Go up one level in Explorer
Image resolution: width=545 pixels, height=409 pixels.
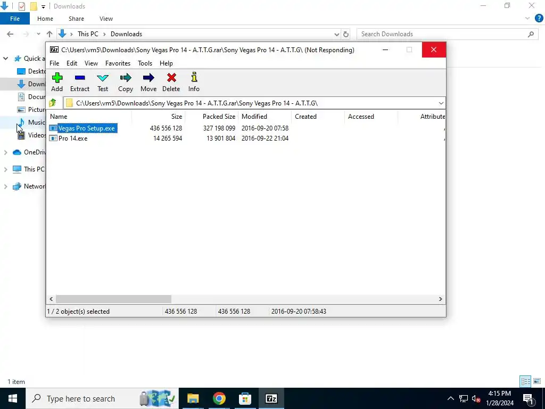tap(49, 34)
